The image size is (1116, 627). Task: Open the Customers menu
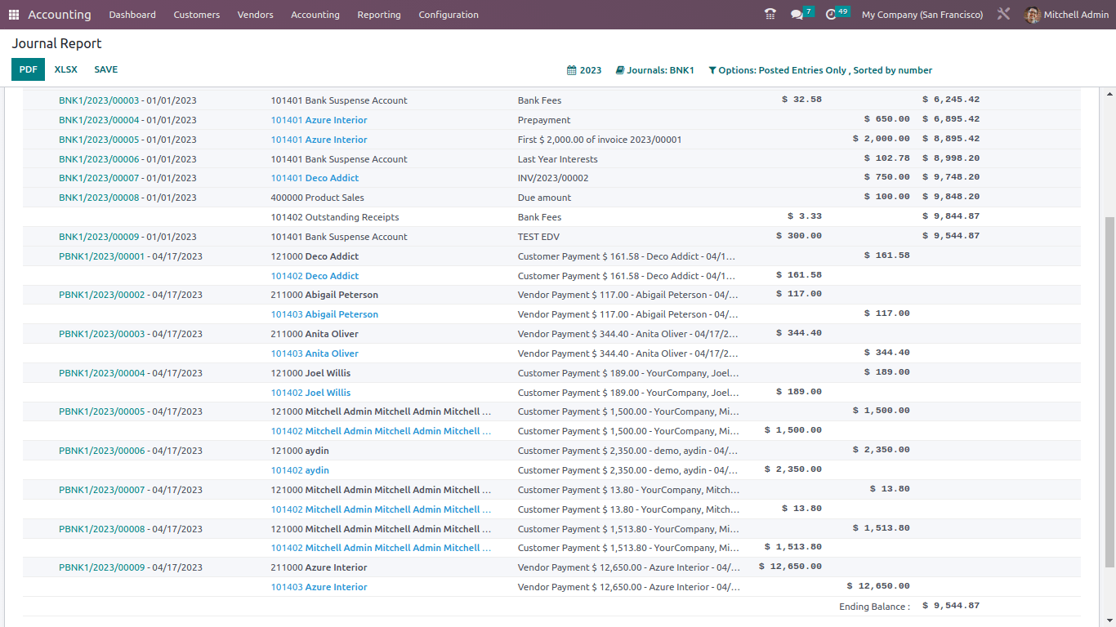197,15
